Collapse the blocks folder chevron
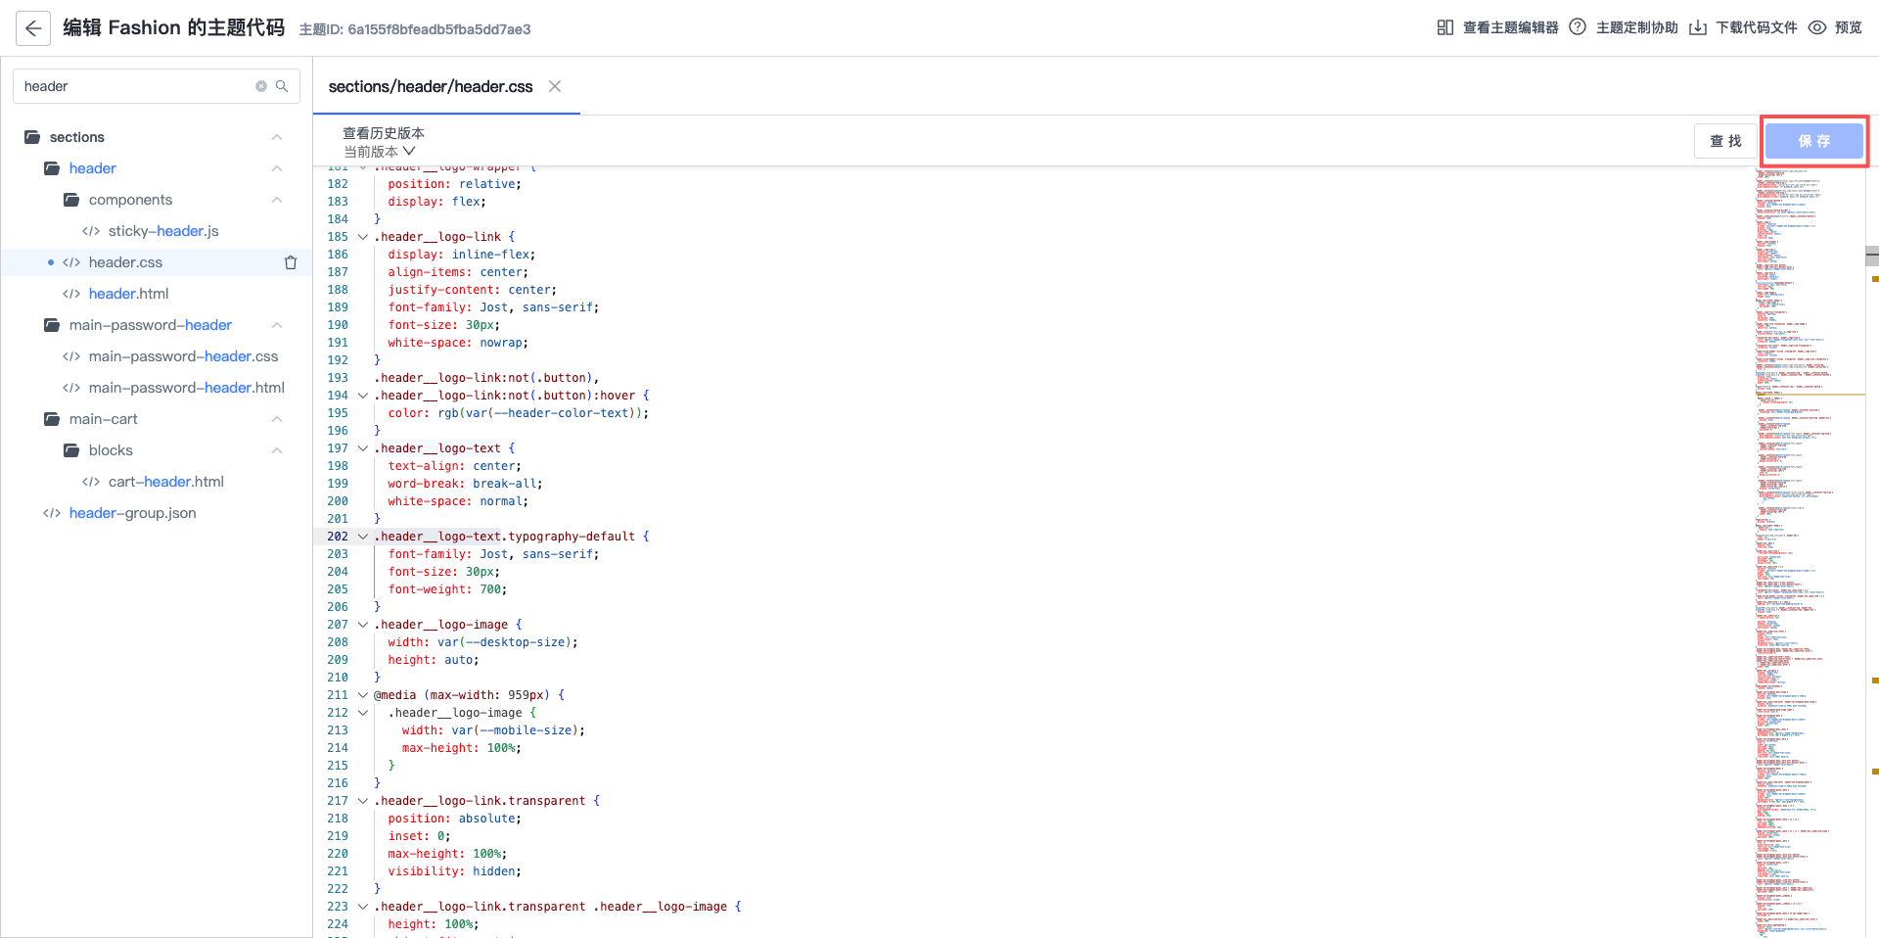The height and width of the screenshot is (938, 1879). point(277,450)
